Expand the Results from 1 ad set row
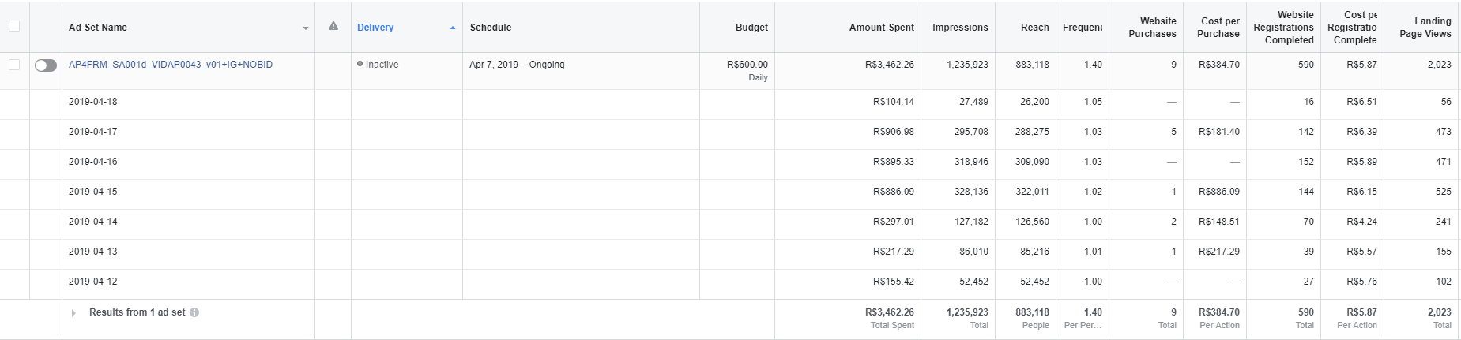Image resolution: width=1461 pixels, height=340 pixels. coord(73,313)
